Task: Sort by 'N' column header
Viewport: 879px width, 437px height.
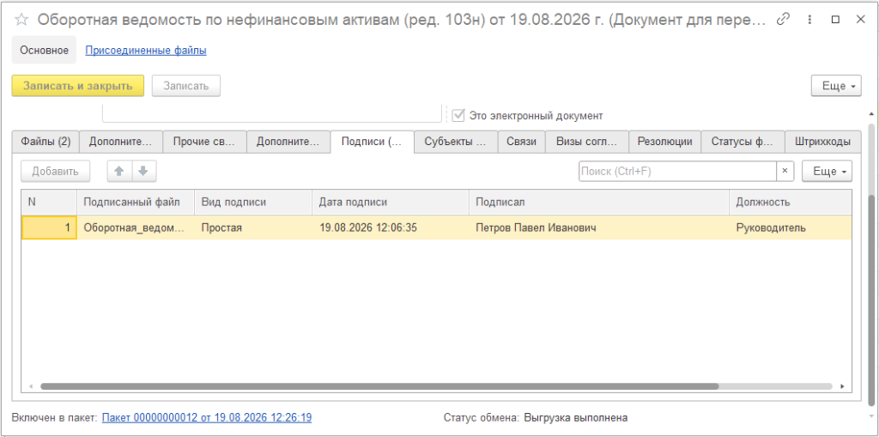Action: 49,202
